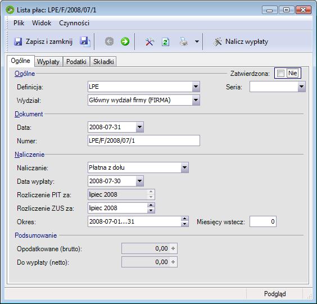Open the Plik menu
This screenshot has width=317, height=304.
tap(19, 23)
